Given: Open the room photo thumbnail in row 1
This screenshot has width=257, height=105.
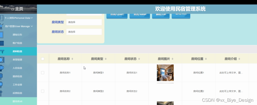Looking at the screenshot, I should point(165,72).
